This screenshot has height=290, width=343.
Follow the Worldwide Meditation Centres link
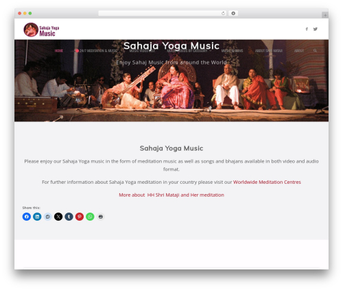(267, 182)
